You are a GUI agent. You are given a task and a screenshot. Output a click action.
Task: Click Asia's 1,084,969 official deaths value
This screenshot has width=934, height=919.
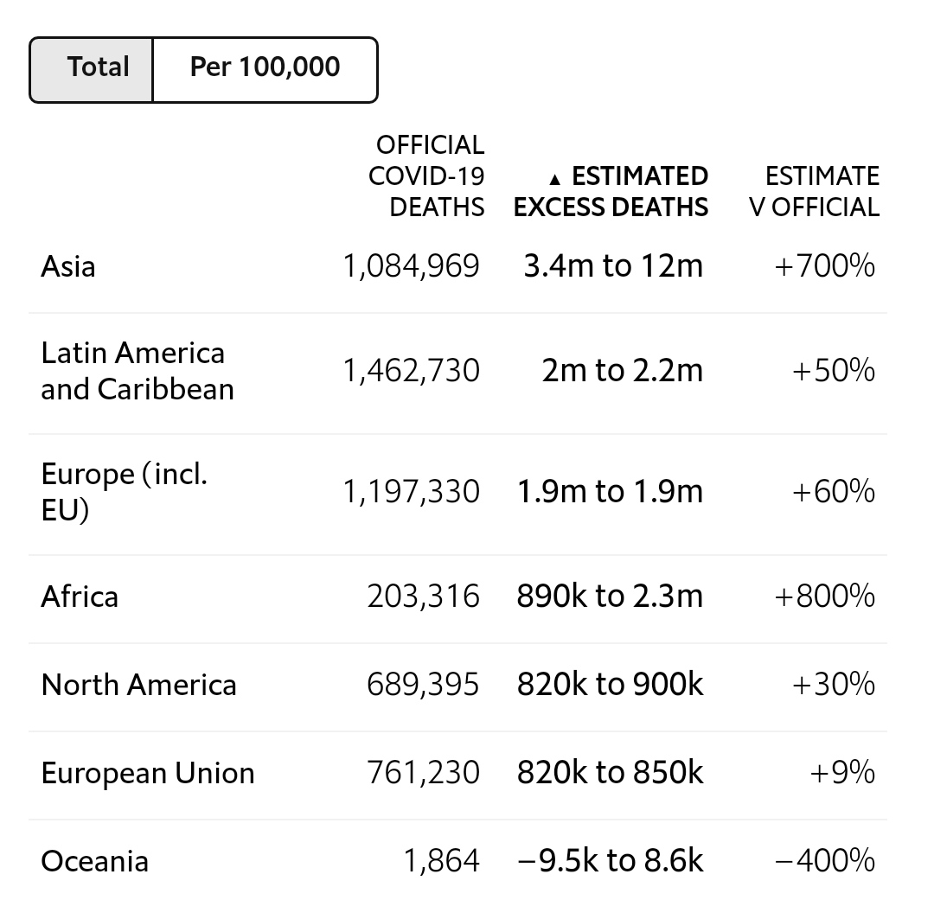tap(411, 266)
